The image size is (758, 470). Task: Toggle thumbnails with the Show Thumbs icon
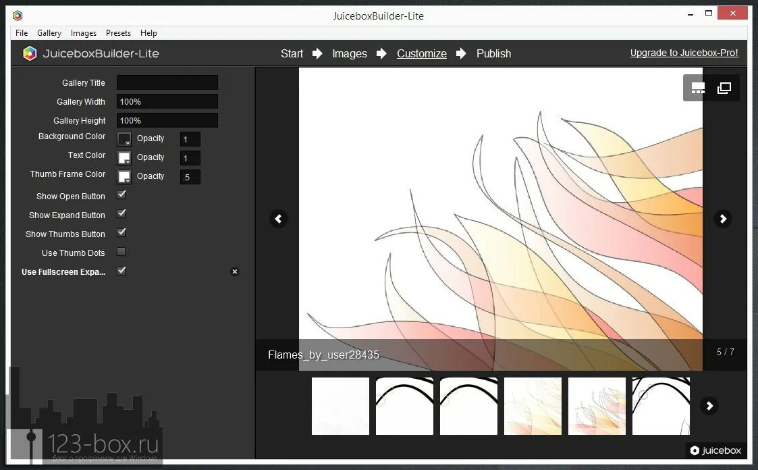(x=697, y=88)
